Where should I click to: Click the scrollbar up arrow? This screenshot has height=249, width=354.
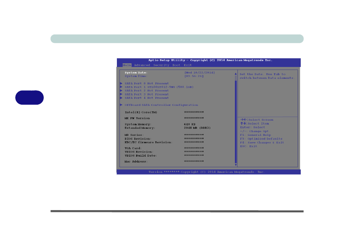235,74
